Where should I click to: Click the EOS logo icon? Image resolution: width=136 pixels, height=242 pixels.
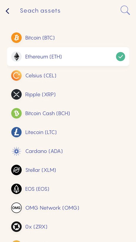tap(16, 189)
